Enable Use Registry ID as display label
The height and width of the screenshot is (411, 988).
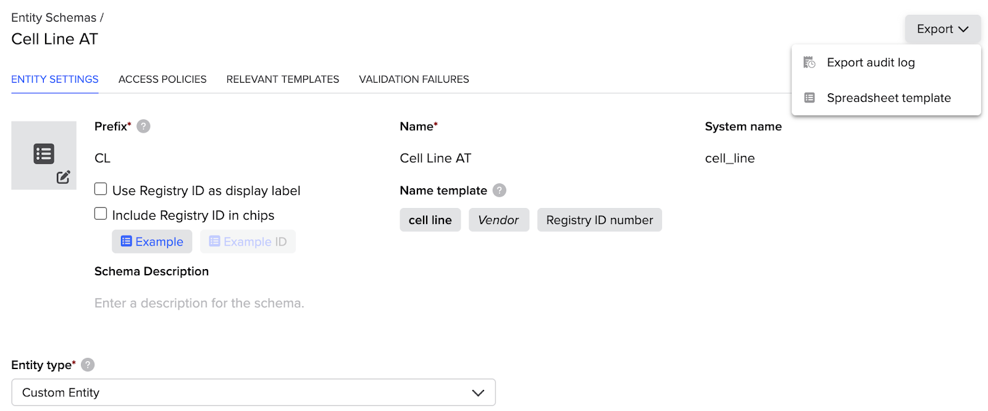101,189
